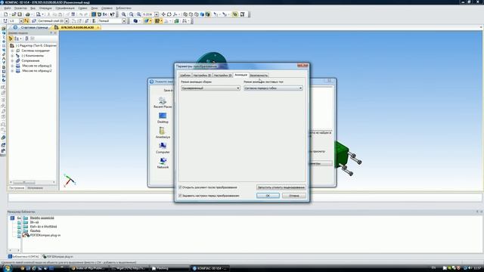
Task: Open the 'Полный' display mode dropdown
Action: (124, 21)
